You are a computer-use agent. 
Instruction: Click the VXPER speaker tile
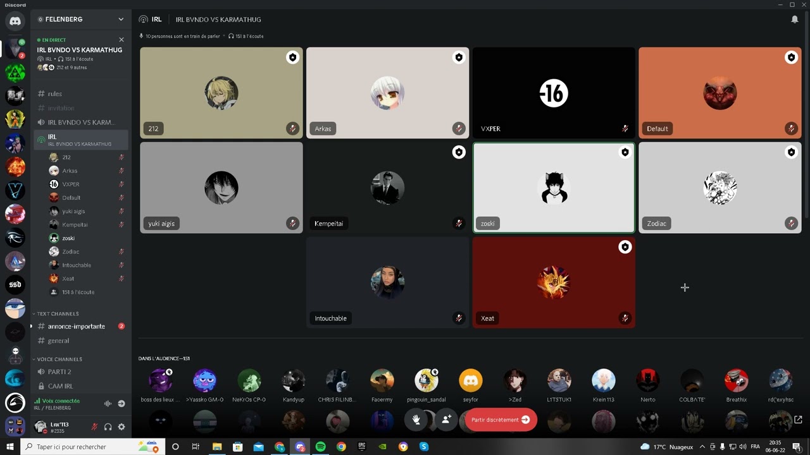coord(554,93)
